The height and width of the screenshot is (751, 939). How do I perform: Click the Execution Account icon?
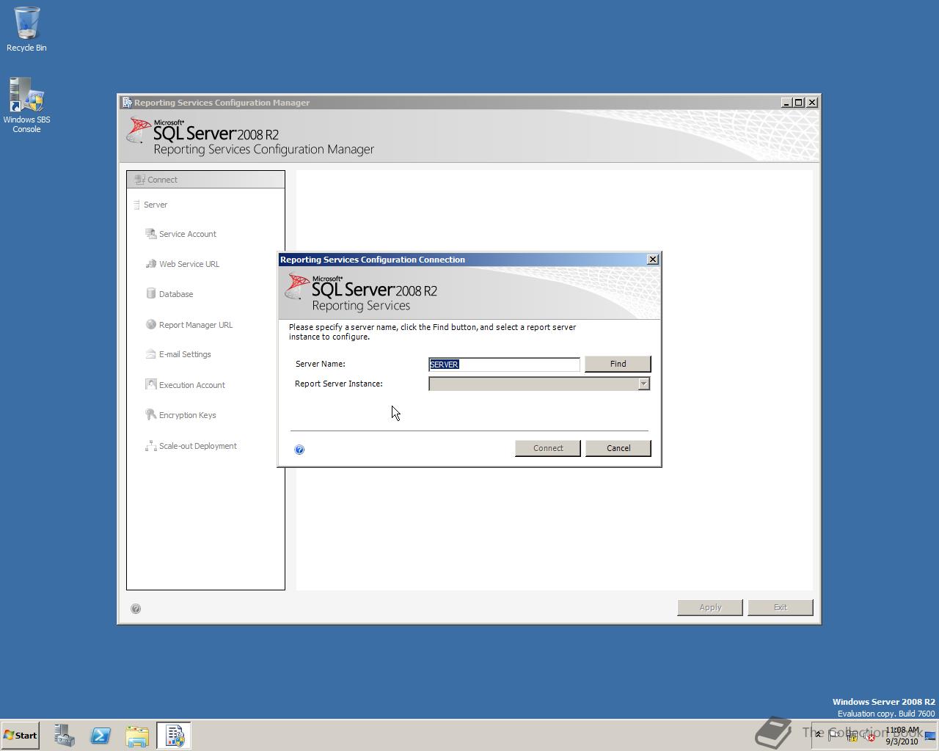click(x=151, y=384)
